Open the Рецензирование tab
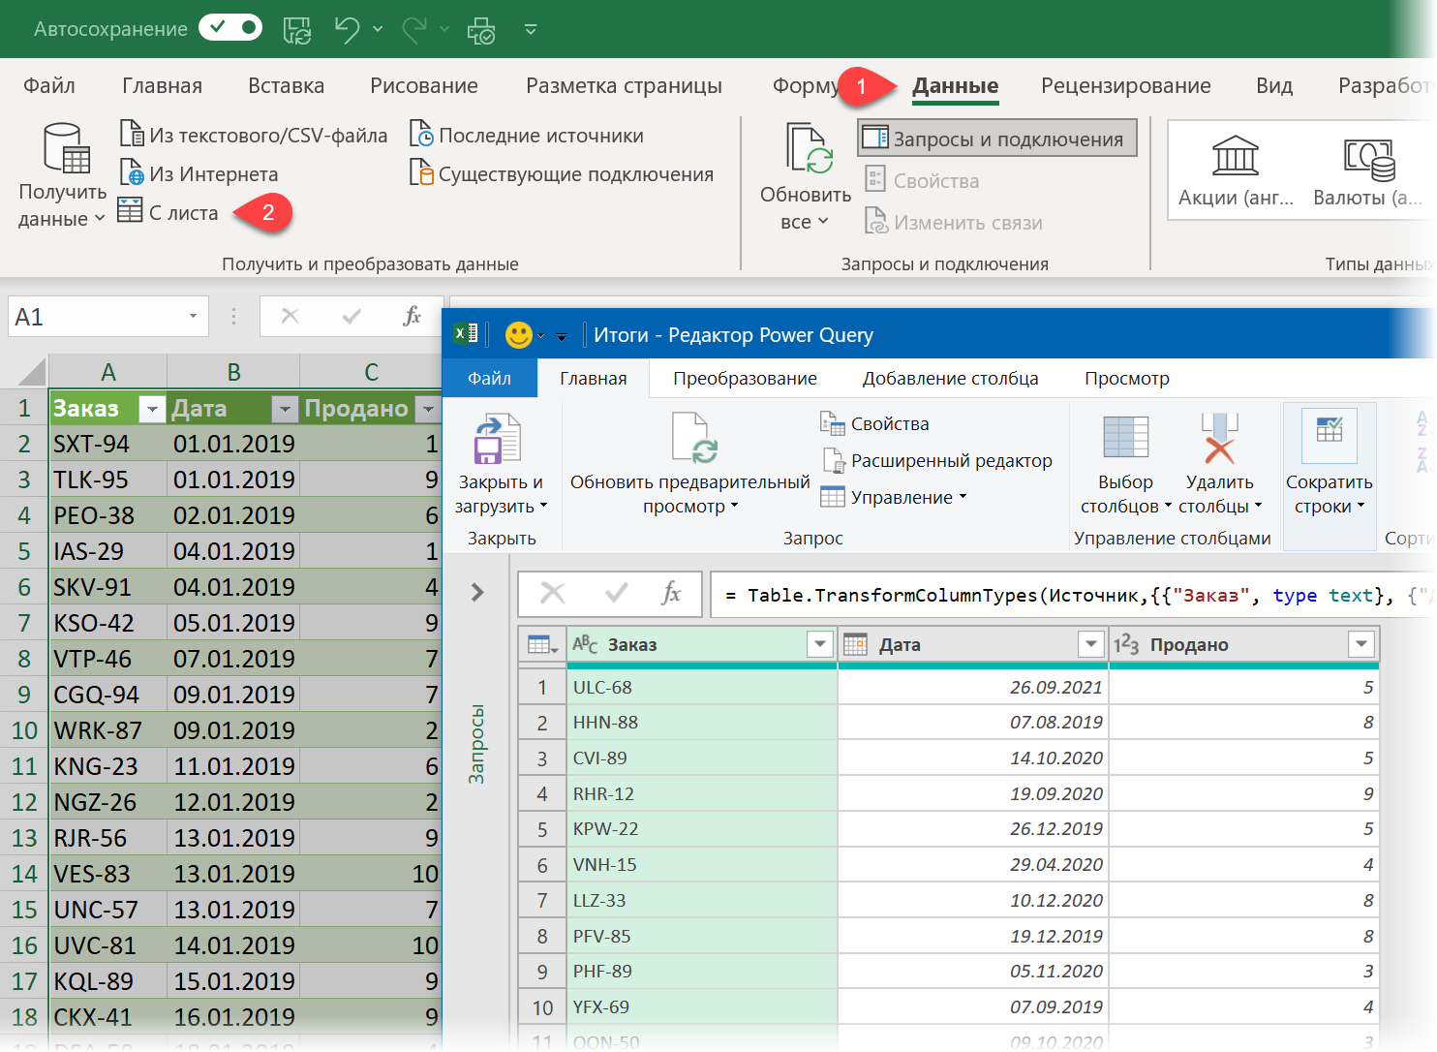Screen dimensions: 1437x1052 click(1125, 85)
